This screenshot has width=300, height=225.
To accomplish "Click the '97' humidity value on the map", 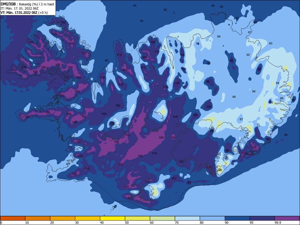I will [189, 183].
